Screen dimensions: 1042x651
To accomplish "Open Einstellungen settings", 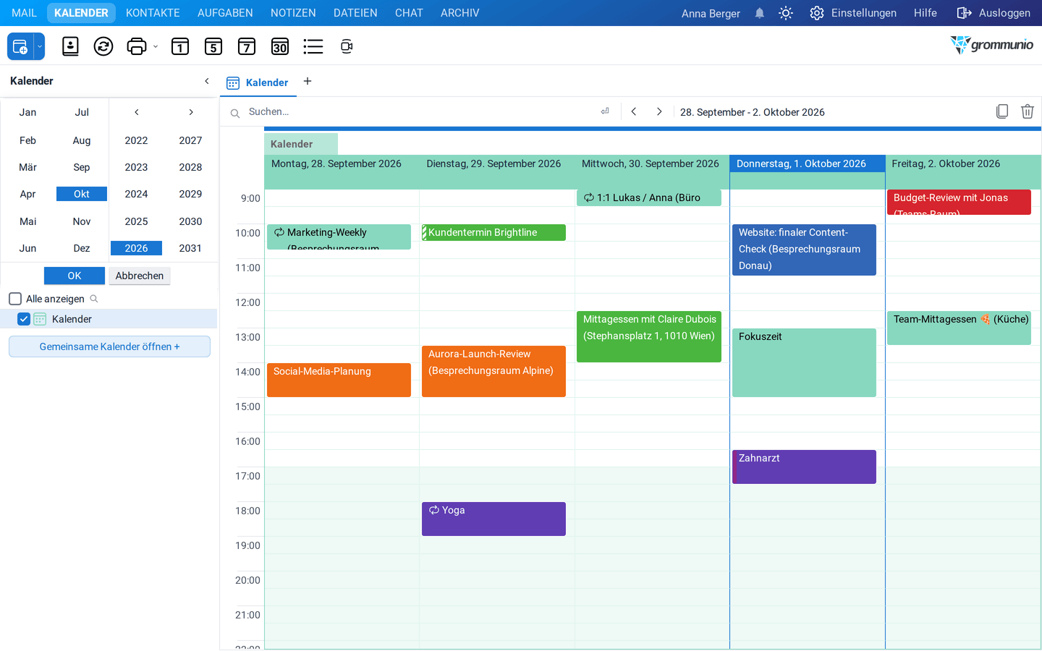I will click(853, 13).
